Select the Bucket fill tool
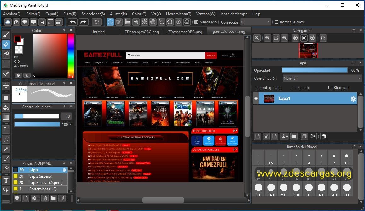 click(6, 108)
